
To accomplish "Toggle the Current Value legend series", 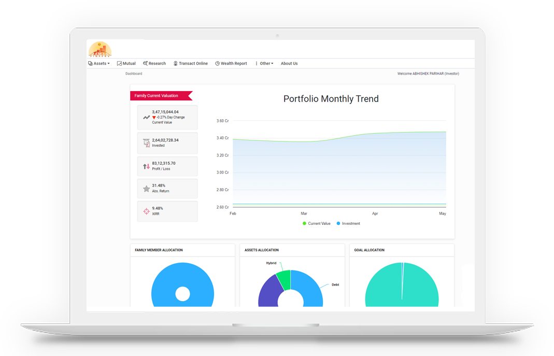I will (x=317, y=223).
